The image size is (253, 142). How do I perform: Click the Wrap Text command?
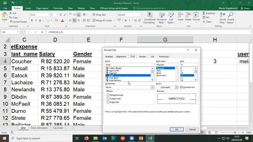99,15
